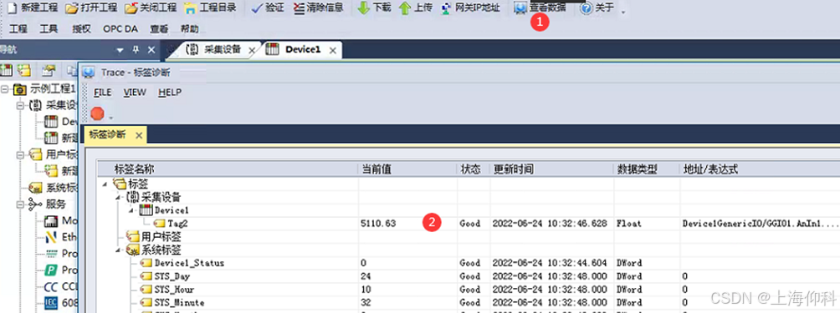Collapse 系统标签 node in Trace tree

119,250
